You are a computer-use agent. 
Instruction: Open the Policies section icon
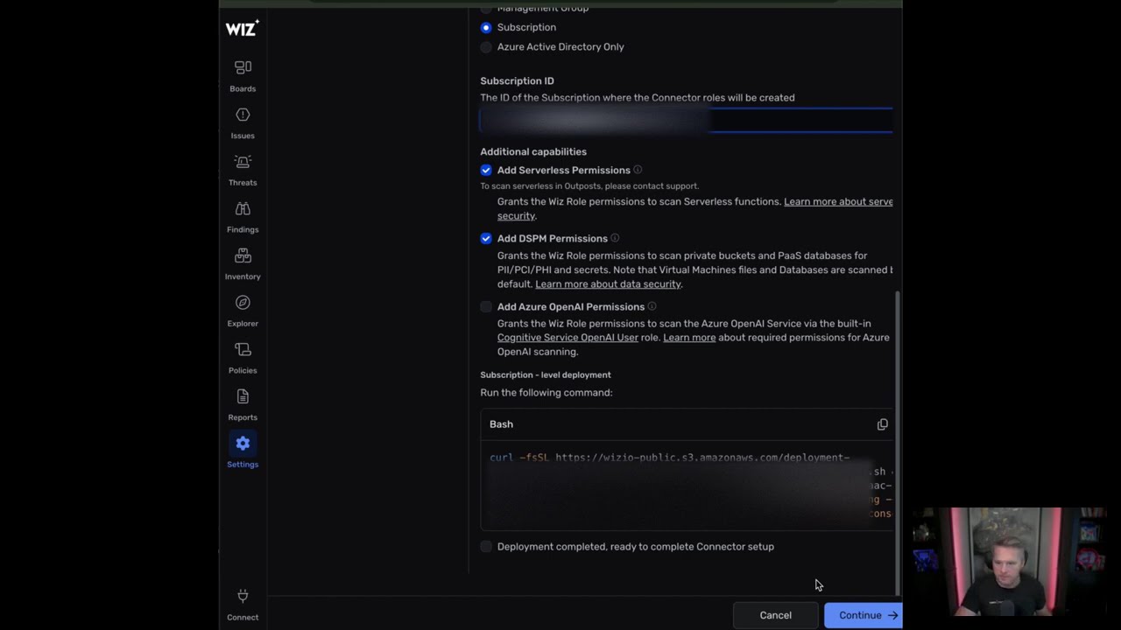[x=243, y=350]
